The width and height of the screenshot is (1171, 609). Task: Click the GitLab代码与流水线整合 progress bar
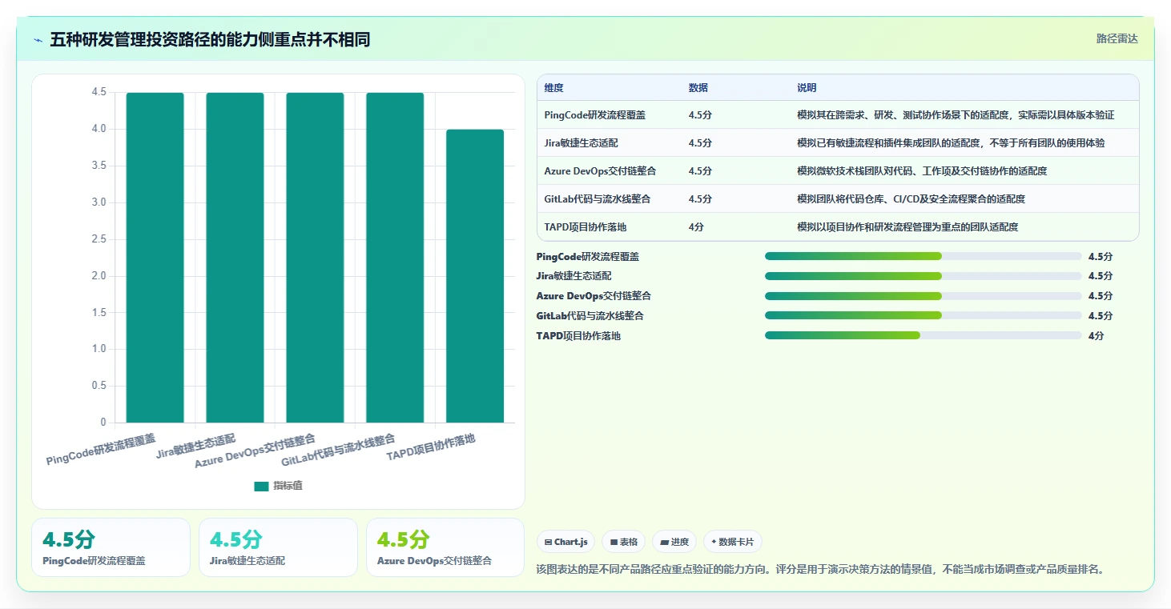coord(924,315)
